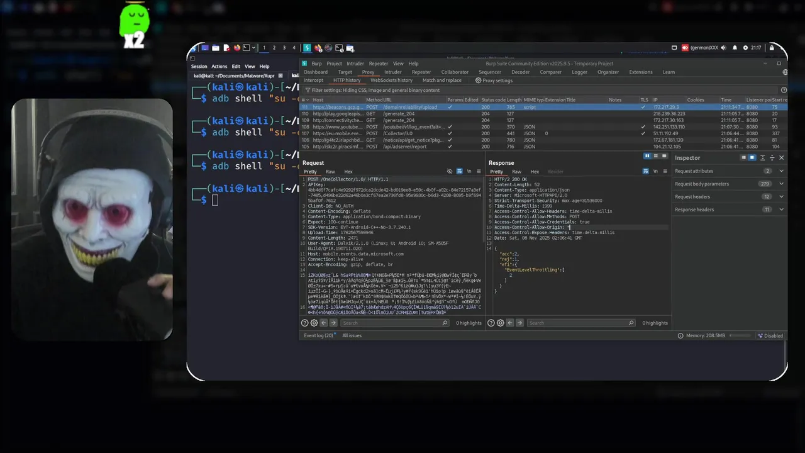The width and height of the screenshot is (805, 453).
Task: Open All issues in status bar
Action: [x=352, y=335]
